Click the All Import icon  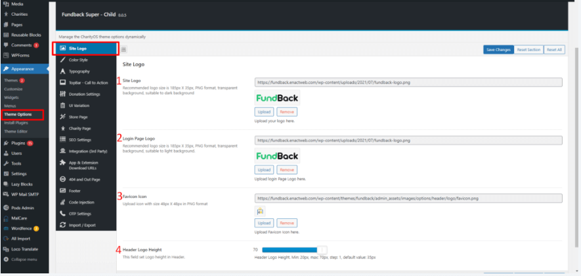click(5, 239)
